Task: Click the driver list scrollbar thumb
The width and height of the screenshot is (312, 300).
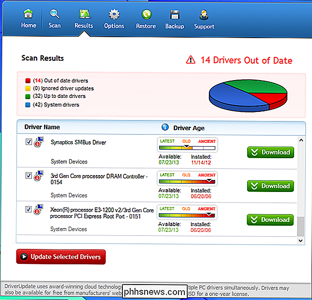Action: tap(301, 227)
